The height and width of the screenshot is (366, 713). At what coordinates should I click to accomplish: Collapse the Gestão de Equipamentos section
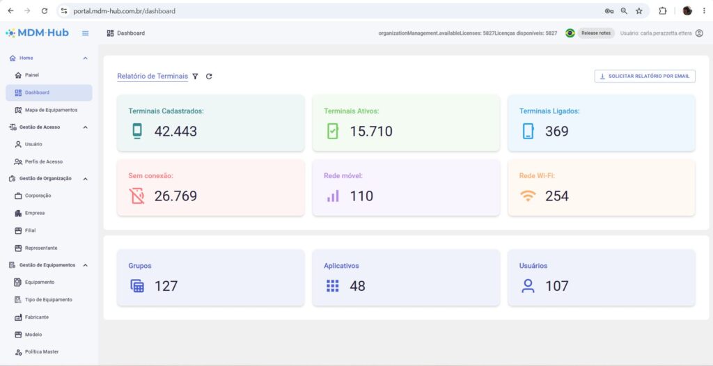pyautogui.click(x=85, y=265)
